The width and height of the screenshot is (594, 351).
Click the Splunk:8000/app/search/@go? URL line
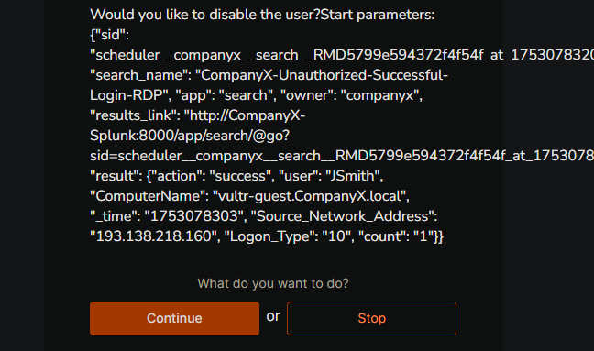190,135
